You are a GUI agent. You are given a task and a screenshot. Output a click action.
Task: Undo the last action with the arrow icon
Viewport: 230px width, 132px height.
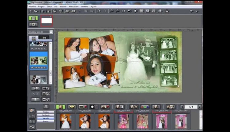click(x=99, y=11)
